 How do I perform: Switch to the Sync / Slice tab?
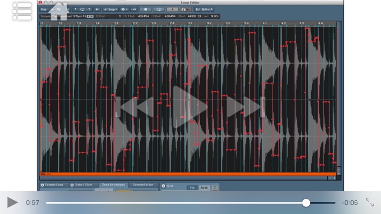(x=83, y=185)
